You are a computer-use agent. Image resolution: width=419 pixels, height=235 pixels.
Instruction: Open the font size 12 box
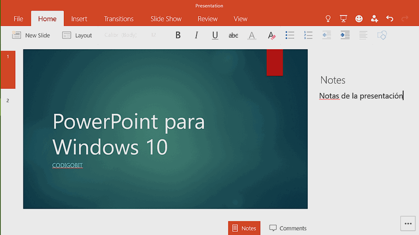click(153, 35)
